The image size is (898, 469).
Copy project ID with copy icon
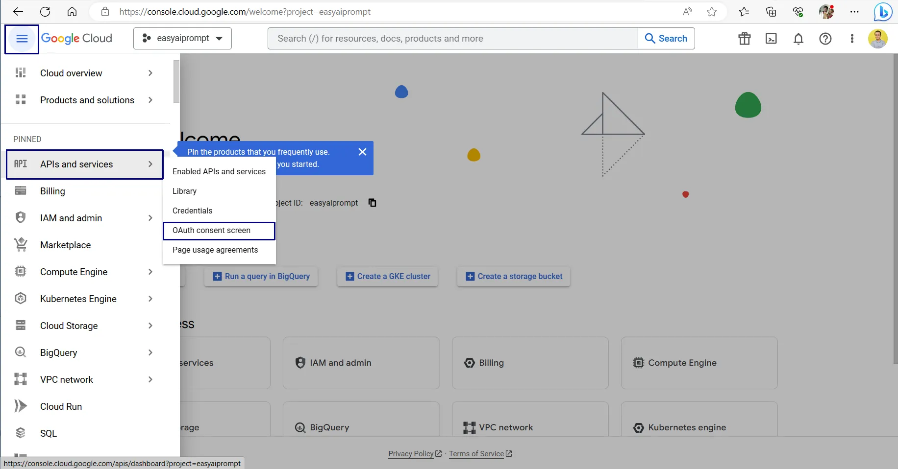point(373,203)
